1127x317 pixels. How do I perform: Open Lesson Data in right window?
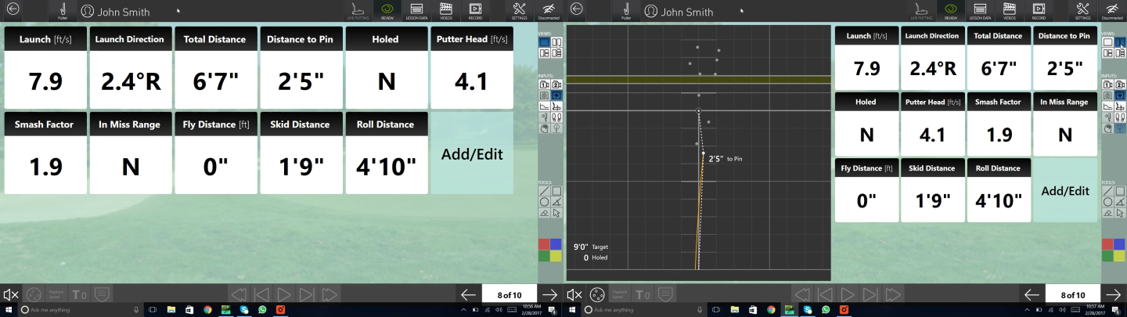tap(980, 10)
